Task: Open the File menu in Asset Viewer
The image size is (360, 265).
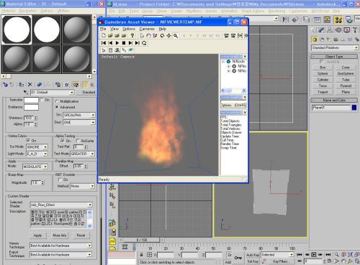Action: [103, 29]
